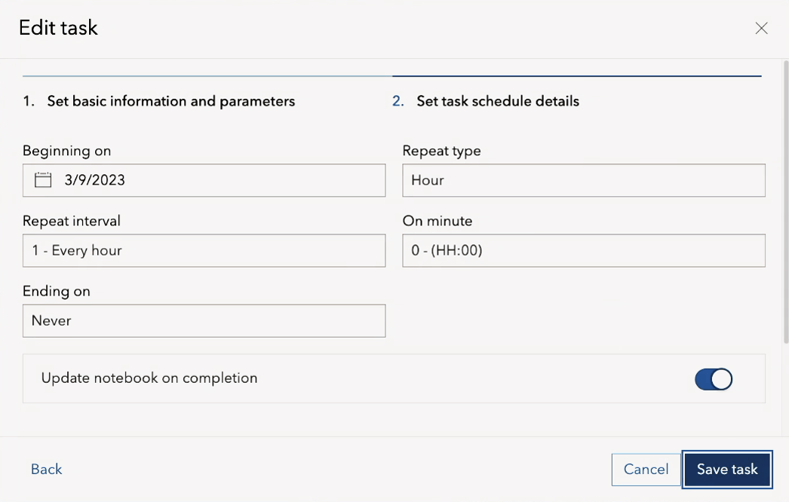Click the dialog's vertical scrollbar

(785, 204)
